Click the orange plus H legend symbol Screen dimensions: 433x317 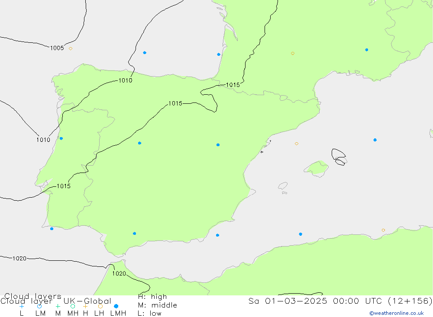(85, 306)
